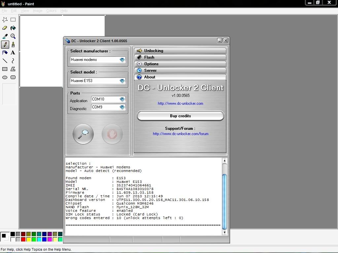Select the Fill With Color bucket tool
The height and width of the screenshot is (253, 338).
13,28
